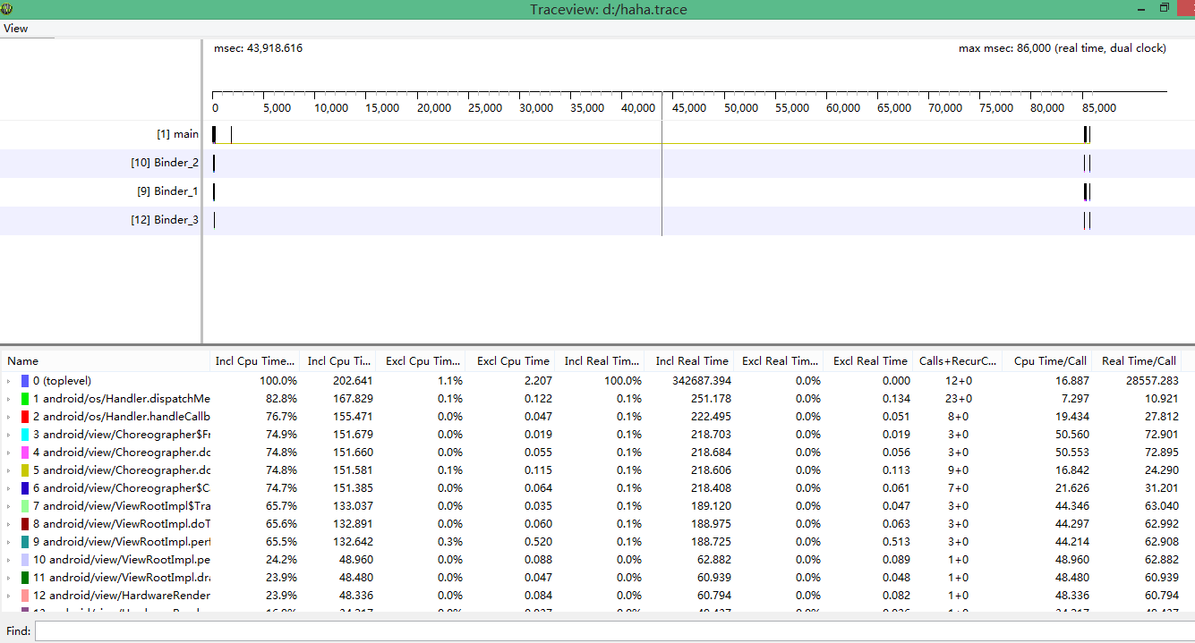Click the magenta swatch of row 4

point(25,453)
